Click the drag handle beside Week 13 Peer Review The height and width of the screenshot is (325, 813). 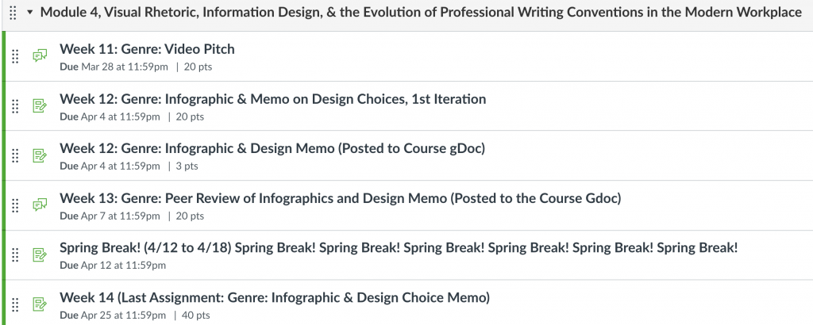click(15, 205)
